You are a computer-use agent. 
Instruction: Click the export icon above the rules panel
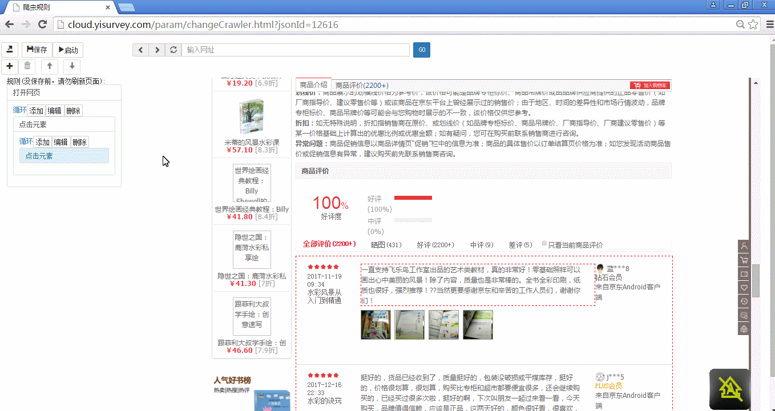coord(10,50)
